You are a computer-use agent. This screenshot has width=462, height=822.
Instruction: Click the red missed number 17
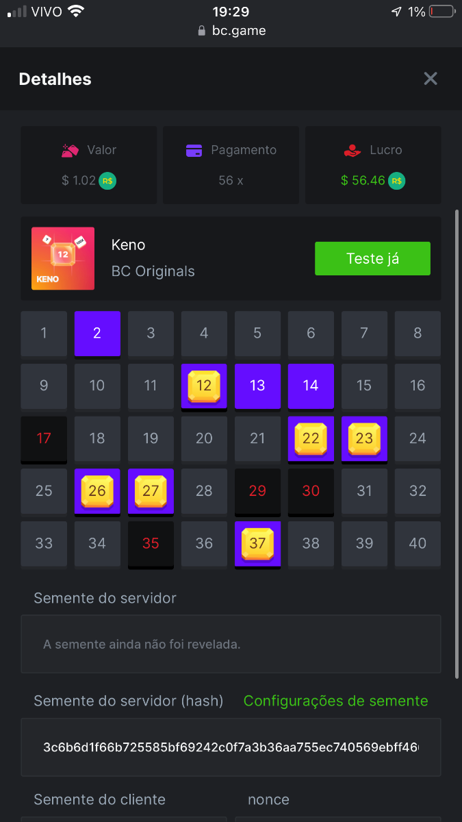44,438
